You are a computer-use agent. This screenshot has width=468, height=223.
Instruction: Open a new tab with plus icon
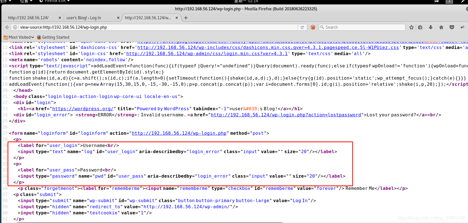tap(186, 18)
